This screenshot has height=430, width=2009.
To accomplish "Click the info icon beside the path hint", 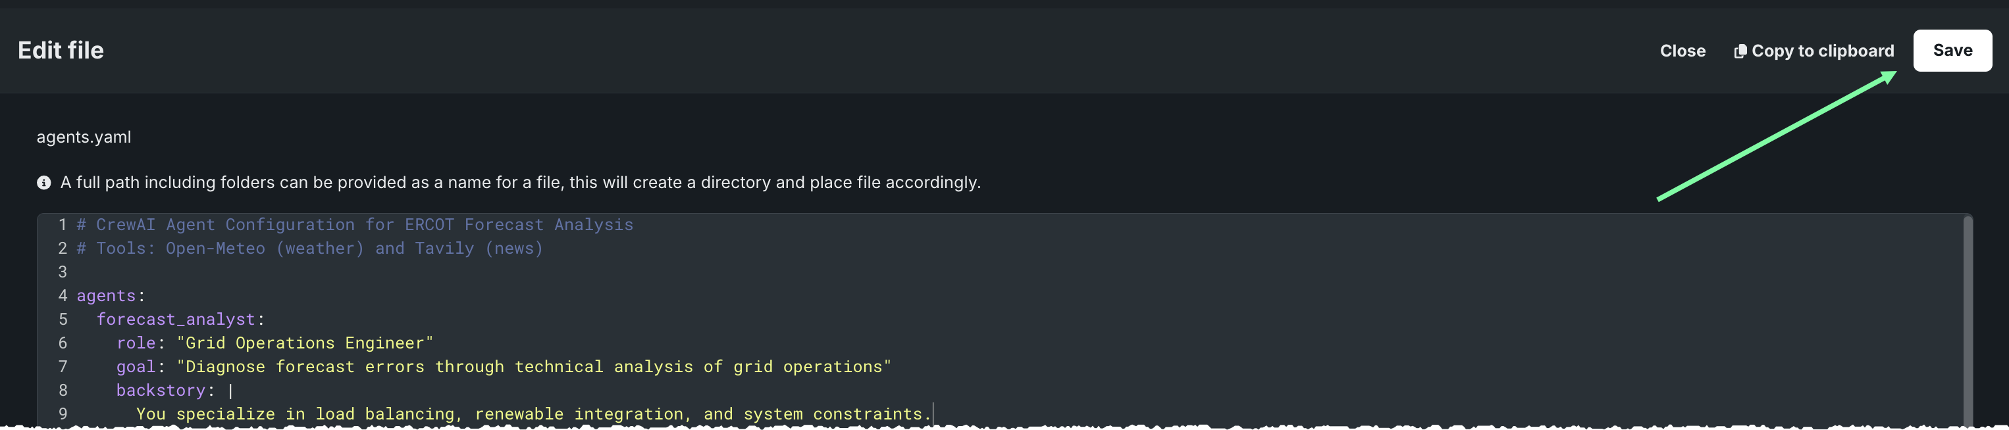I will (43, 182).
